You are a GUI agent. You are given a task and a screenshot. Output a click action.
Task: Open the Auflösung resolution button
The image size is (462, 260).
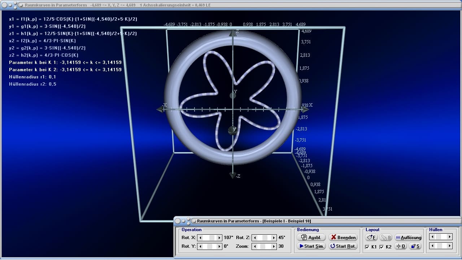coord(408,237)
